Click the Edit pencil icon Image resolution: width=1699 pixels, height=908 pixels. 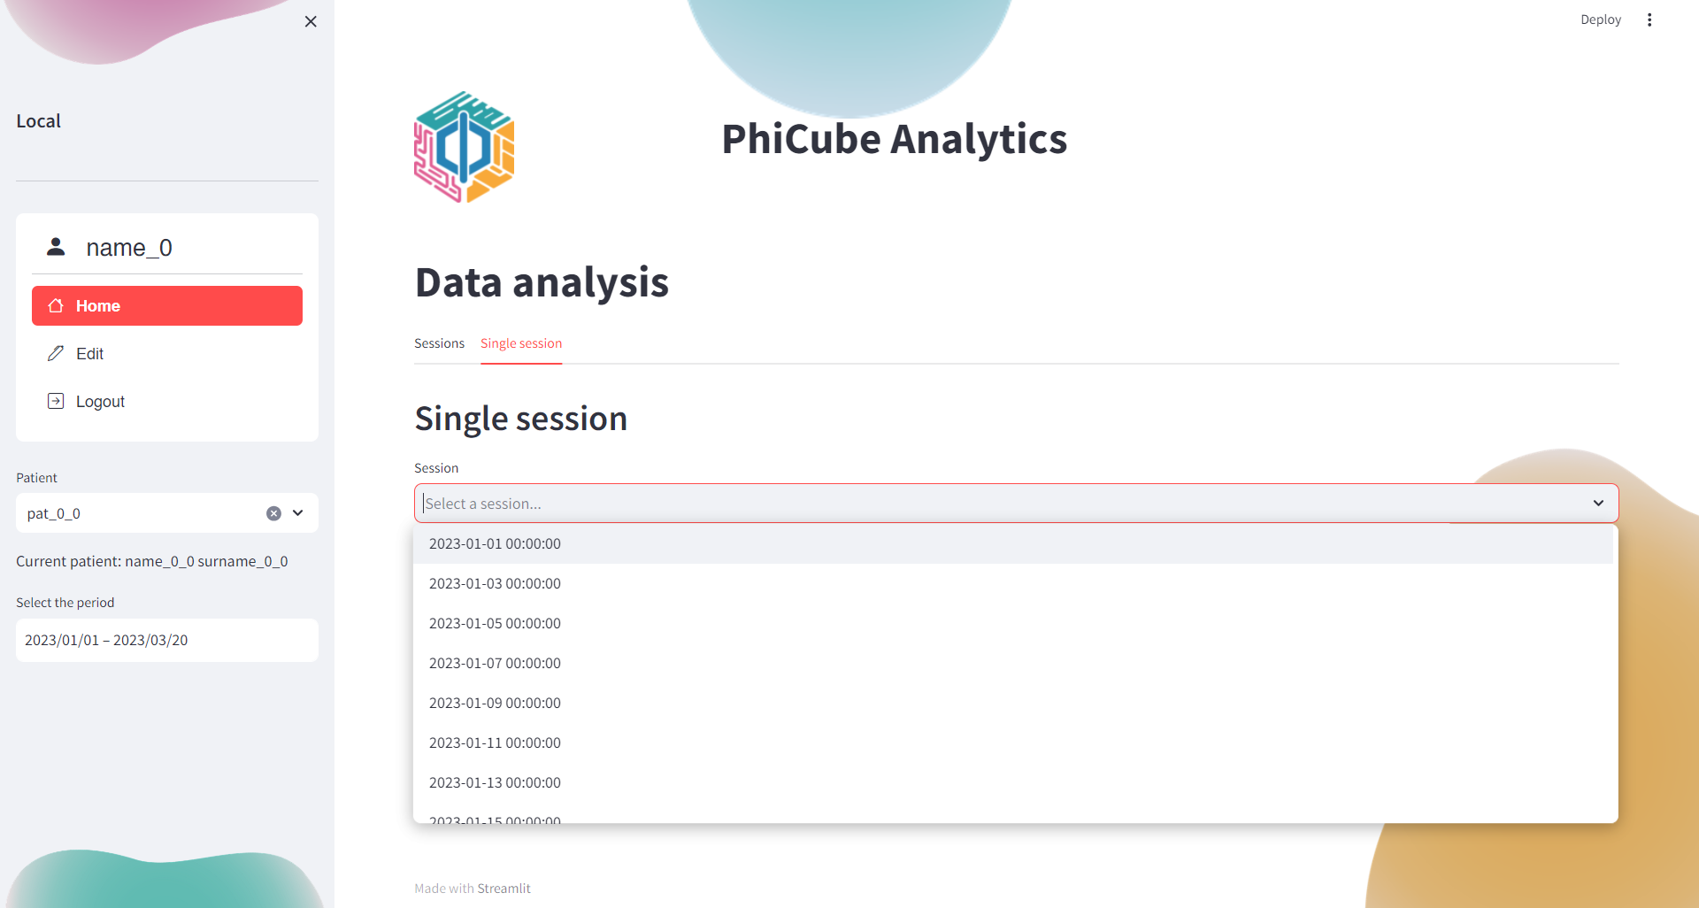pyautogui.click(x=56, y=353)
